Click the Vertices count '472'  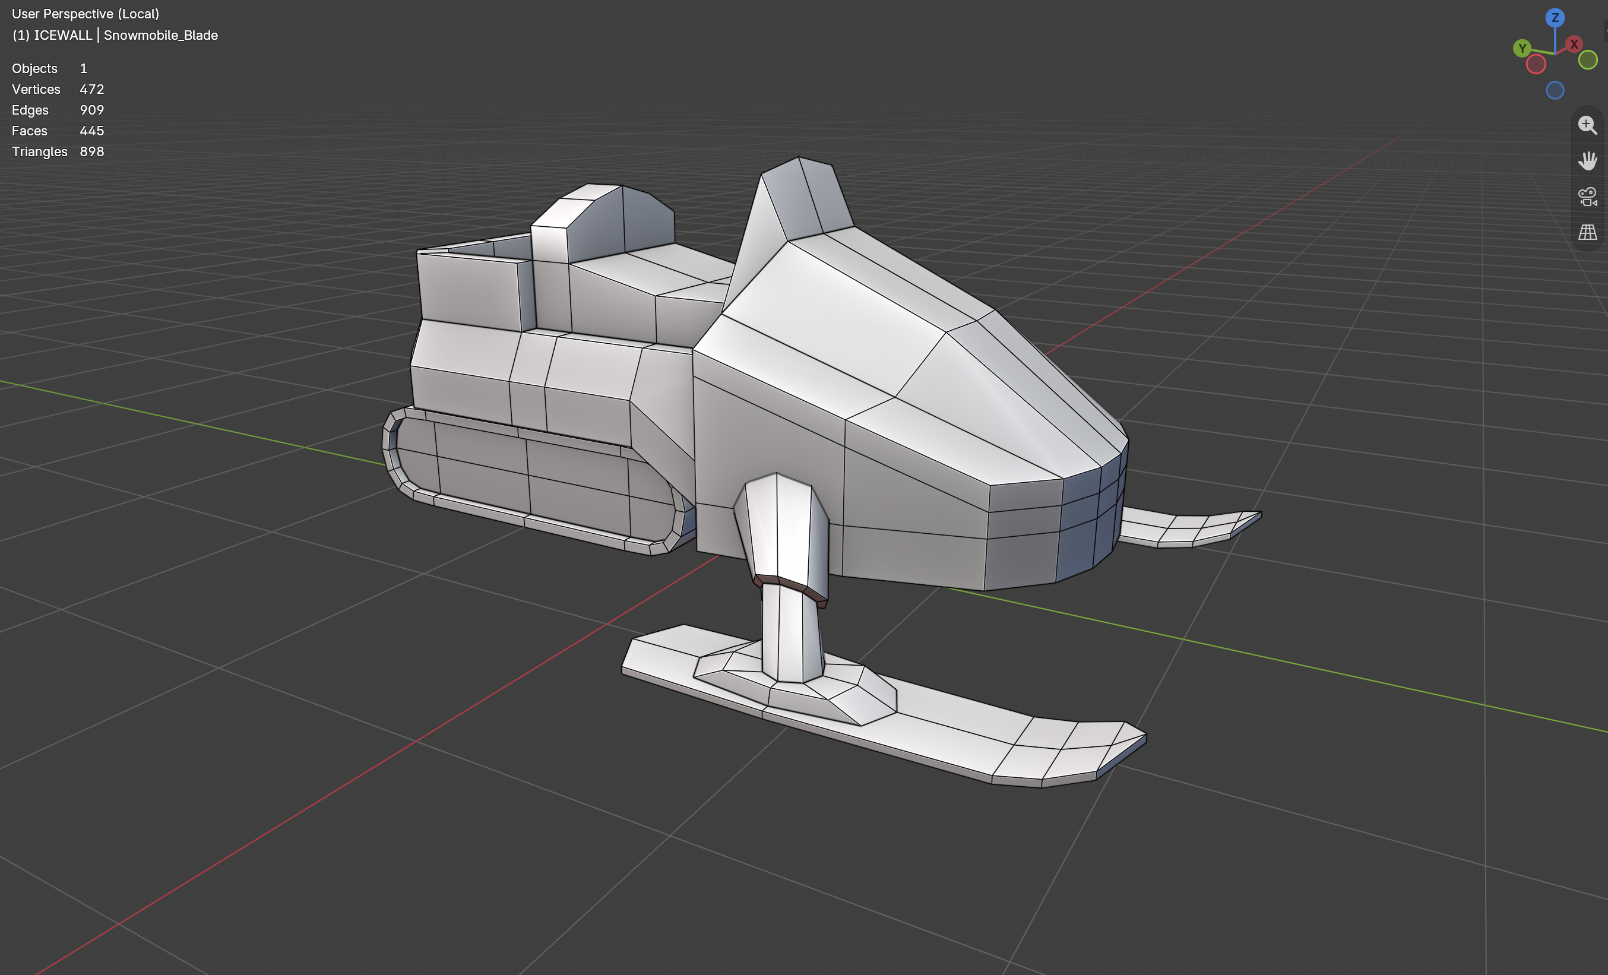[x=92, y=90]
